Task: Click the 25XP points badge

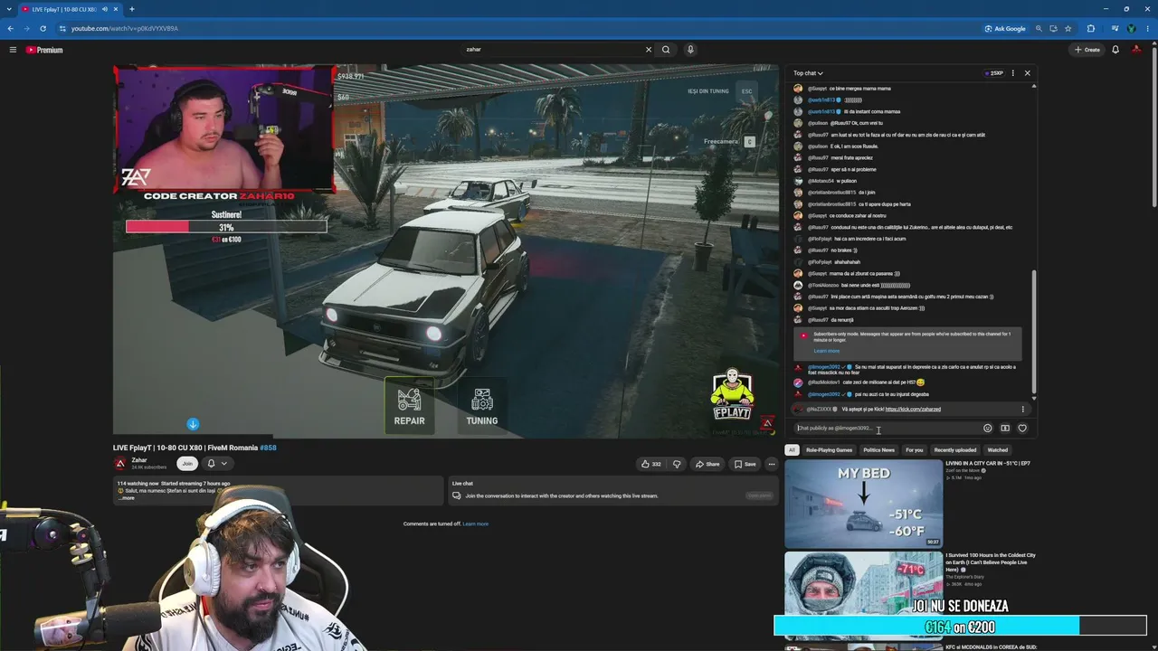Action: coord(994,73)
